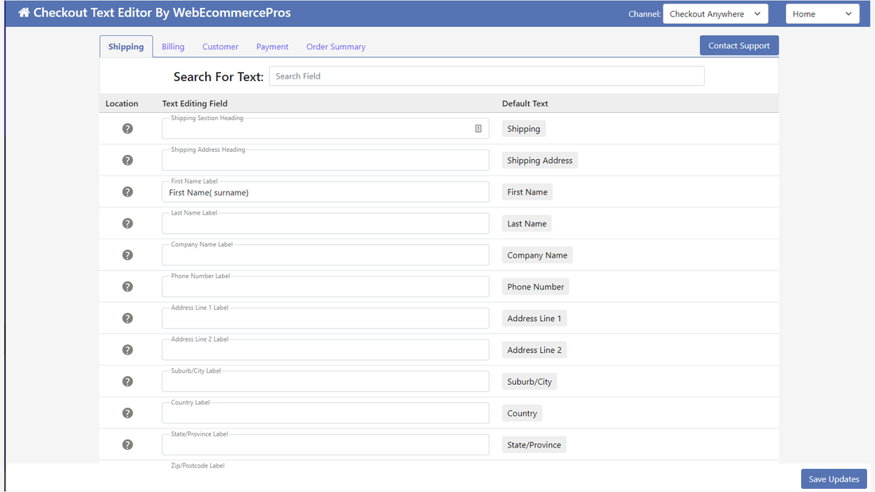Show location help for Company Name
This screenshot has width=875, height=492.
[128, 255]
